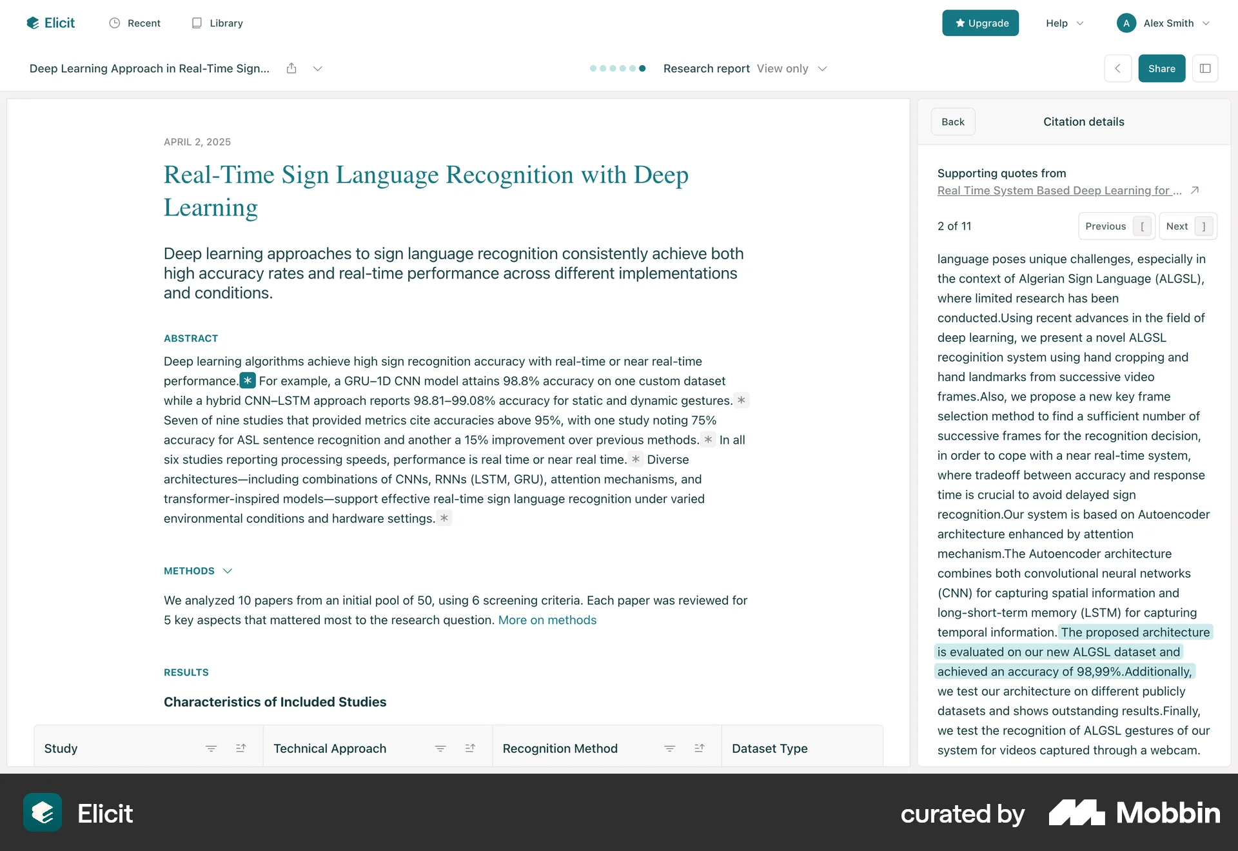Click the last progress step dot
Image resolution: width=1238 pixels, height=851 pixels.
(x=642, y=68)
